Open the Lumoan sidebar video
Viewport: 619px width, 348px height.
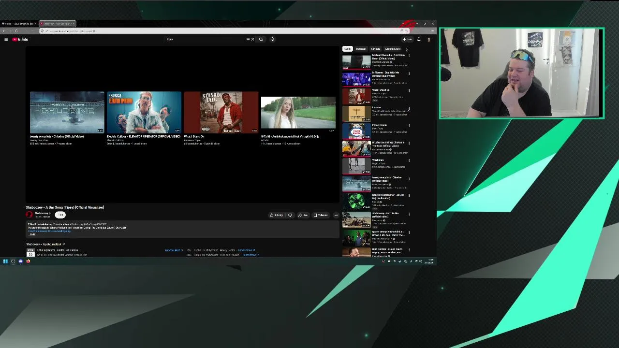[x=356, y=114]
